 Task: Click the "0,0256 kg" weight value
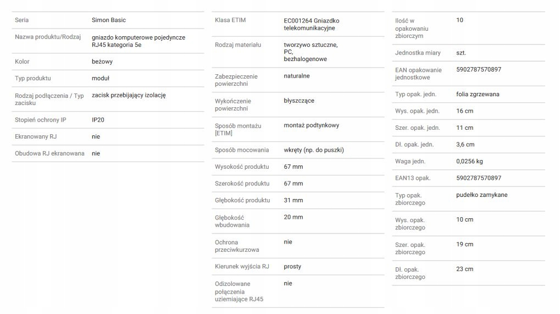(470, 161)
